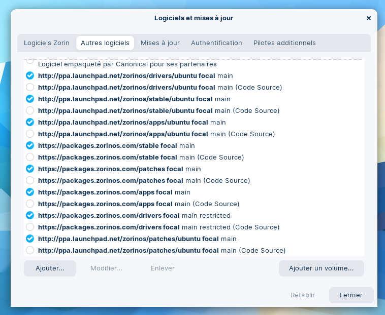Open the Mises à jour tab
This screenshot has height=315, width=385.
pos(160,43)
